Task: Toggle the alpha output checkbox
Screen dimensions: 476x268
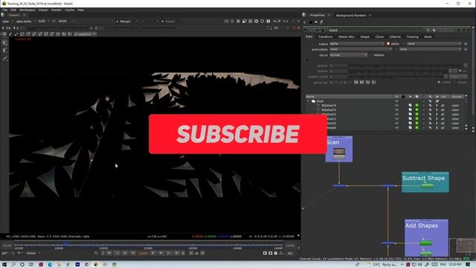Action: [388, 44]
